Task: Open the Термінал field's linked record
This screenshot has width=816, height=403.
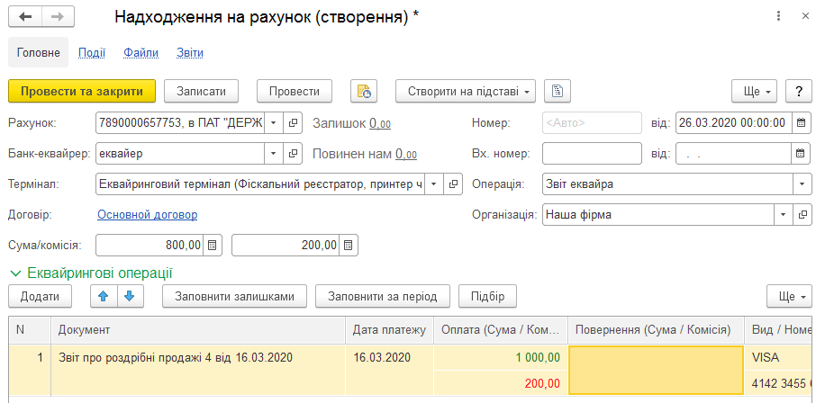Action: 453,184
